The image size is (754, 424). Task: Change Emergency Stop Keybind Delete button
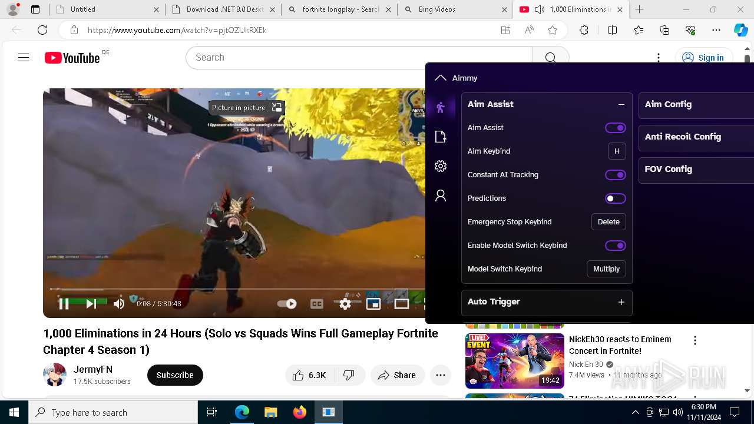coord(609,222)
